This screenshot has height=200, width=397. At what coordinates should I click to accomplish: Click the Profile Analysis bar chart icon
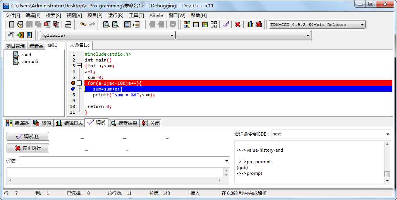coord(250,24)
